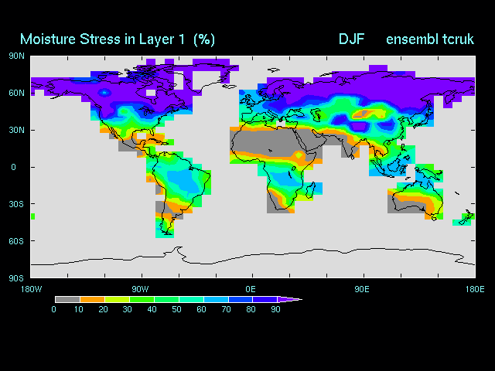Click the 60N latitude axis label
Image resolution: width=495 pixels, height=371 pixels.
[15, 93]
